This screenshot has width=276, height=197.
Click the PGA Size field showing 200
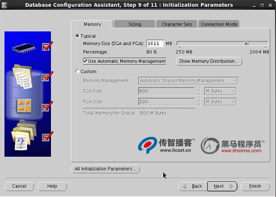click(x=166, y=102)
